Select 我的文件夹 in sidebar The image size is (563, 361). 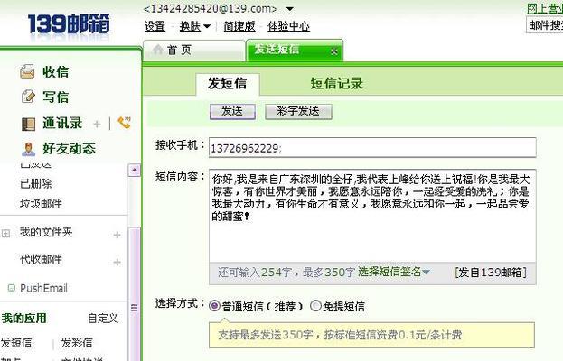[46, 232]
